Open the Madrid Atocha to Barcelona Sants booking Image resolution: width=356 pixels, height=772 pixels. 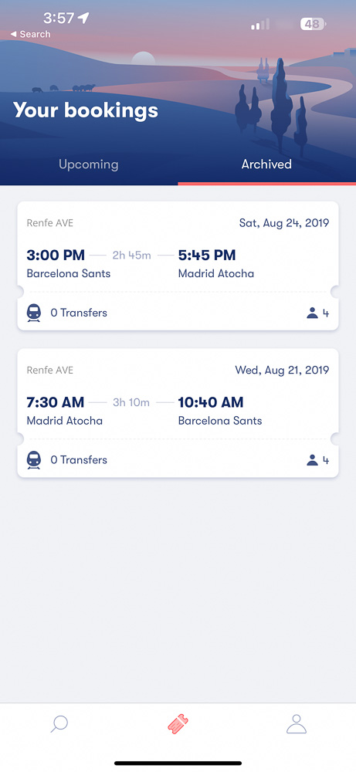[178, 413]
